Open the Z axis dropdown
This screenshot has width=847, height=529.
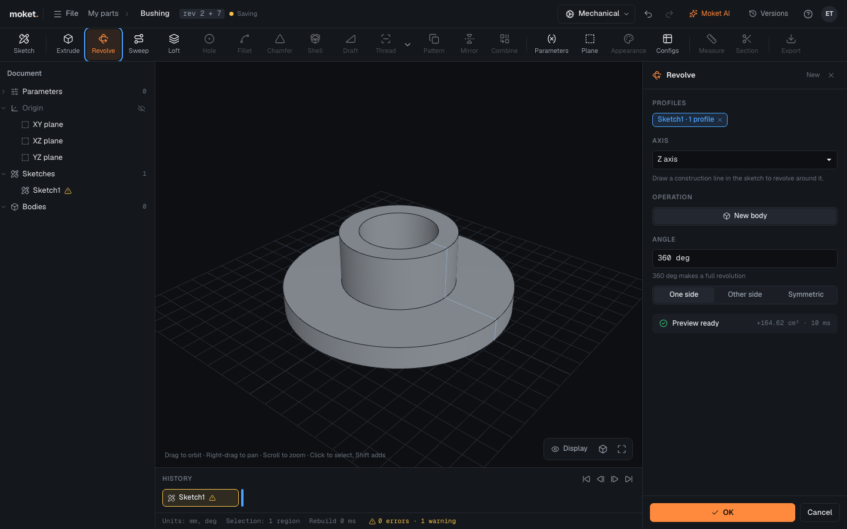pos(745,159)
